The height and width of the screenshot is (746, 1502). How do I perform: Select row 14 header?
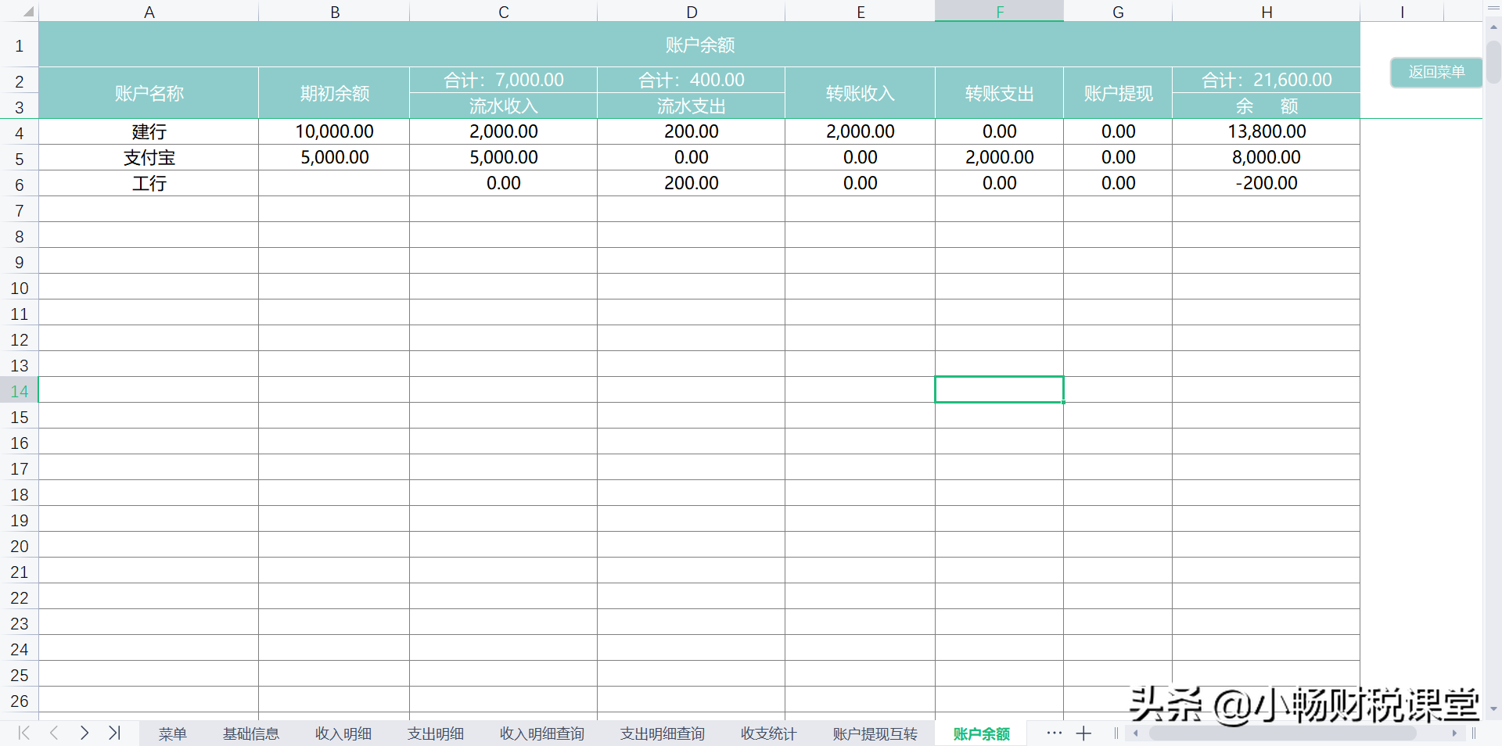click(x=20, y=390)
